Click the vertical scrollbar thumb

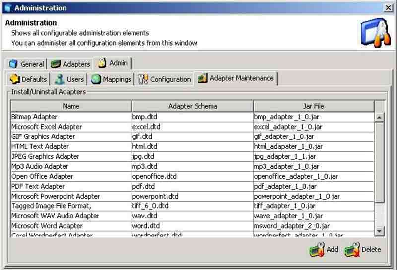379,163
